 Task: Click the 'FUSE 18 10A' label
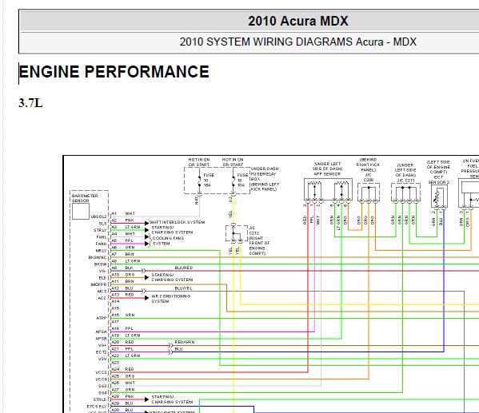(242, 180)
